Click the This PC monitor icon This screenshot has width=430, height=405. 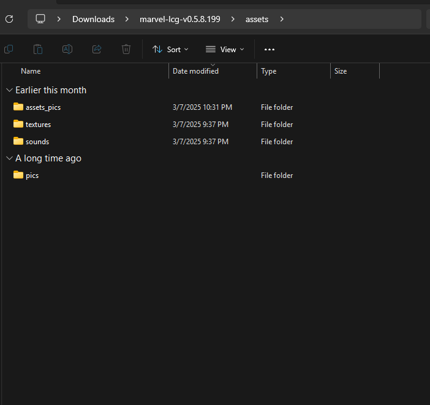point(40,19)
